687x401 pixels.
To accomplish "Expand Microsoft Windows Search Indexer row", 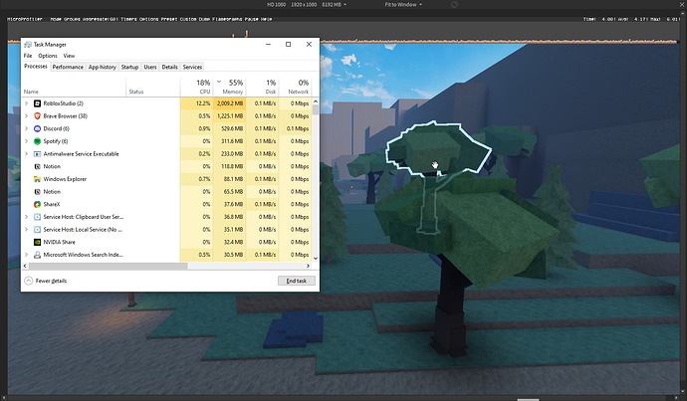I will click(x=26, y=255).
